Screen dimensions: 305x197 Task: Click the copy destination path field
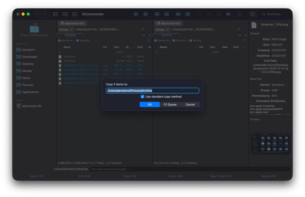(x=152, y=90)
